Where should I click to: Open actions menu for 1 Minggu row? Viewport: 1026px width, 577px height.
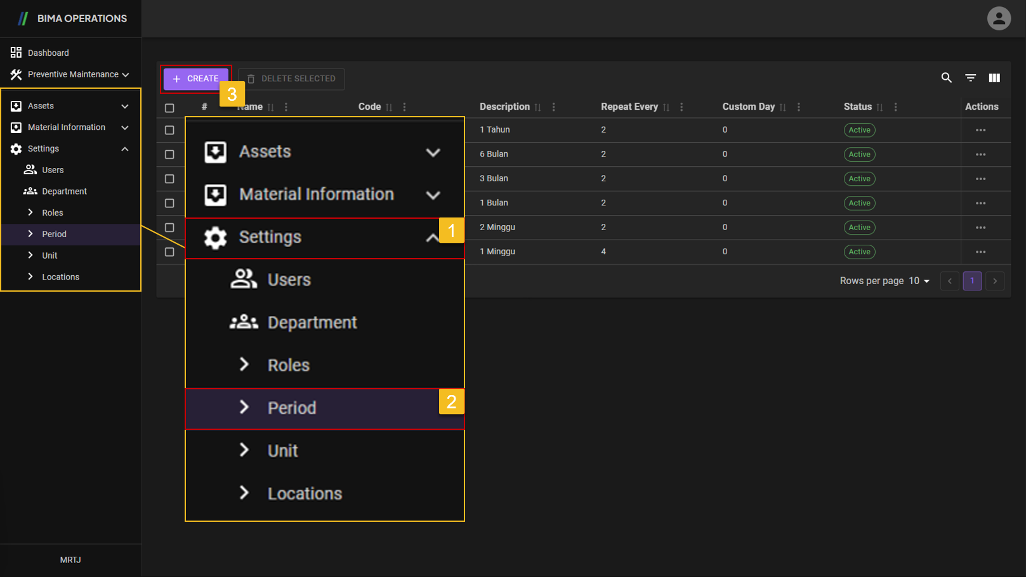pyautogui.click(x=980, y=252)
